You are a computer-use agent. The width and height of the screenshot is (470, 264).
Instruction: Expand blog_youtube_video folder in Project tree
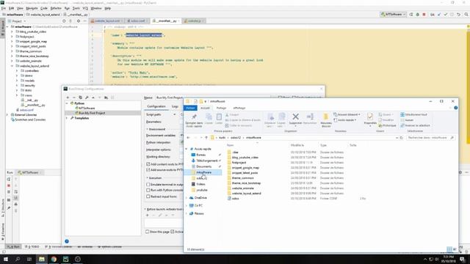tap(12, 32)
